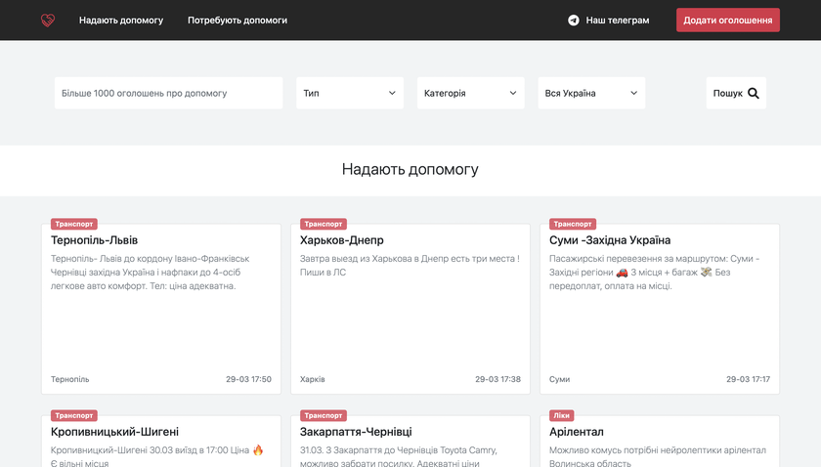Screen dimensions: 821x467
Task: Open the Вся Україна region dropdown
Action: click(x=591, y=94)
